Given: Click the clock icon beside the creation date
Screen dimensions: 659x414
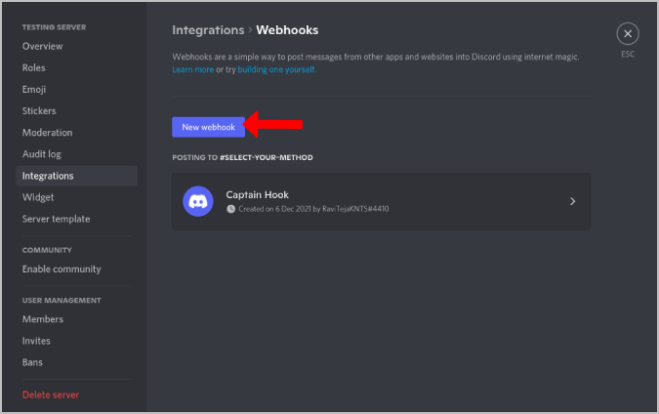Looking at the screenshot, I should tap(230, 209).
